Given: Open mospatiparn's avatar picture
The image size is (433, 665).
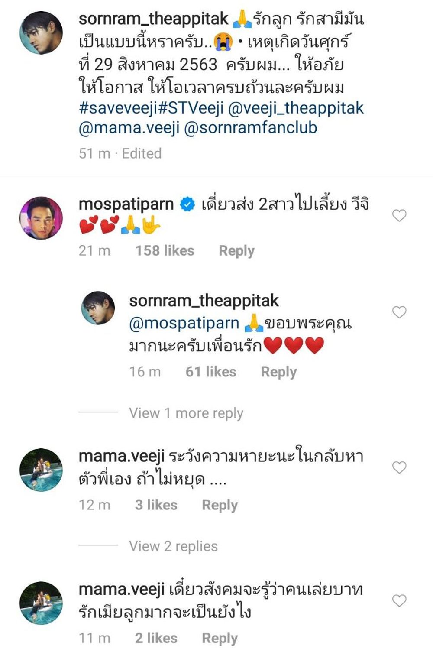Looking at the screenshot, I should (x=41, y=218).
